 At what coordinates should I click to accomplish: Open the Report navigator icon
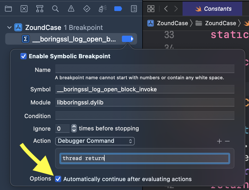tap(134, 9)
